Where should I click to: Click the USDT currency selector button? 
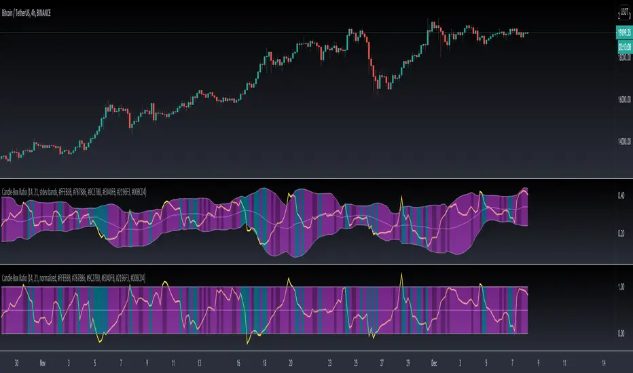point(624,12)
